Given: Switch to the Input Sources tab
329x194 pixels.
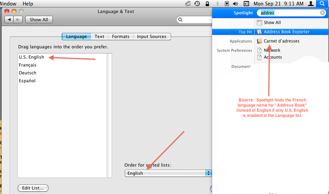Looking at the screenshot, I should pos(152,37).
